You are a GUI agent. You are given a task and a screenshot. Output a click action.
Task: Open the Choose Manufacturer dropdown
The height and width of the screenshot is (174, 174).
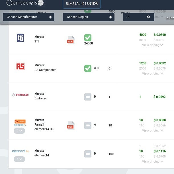(29, 17)
